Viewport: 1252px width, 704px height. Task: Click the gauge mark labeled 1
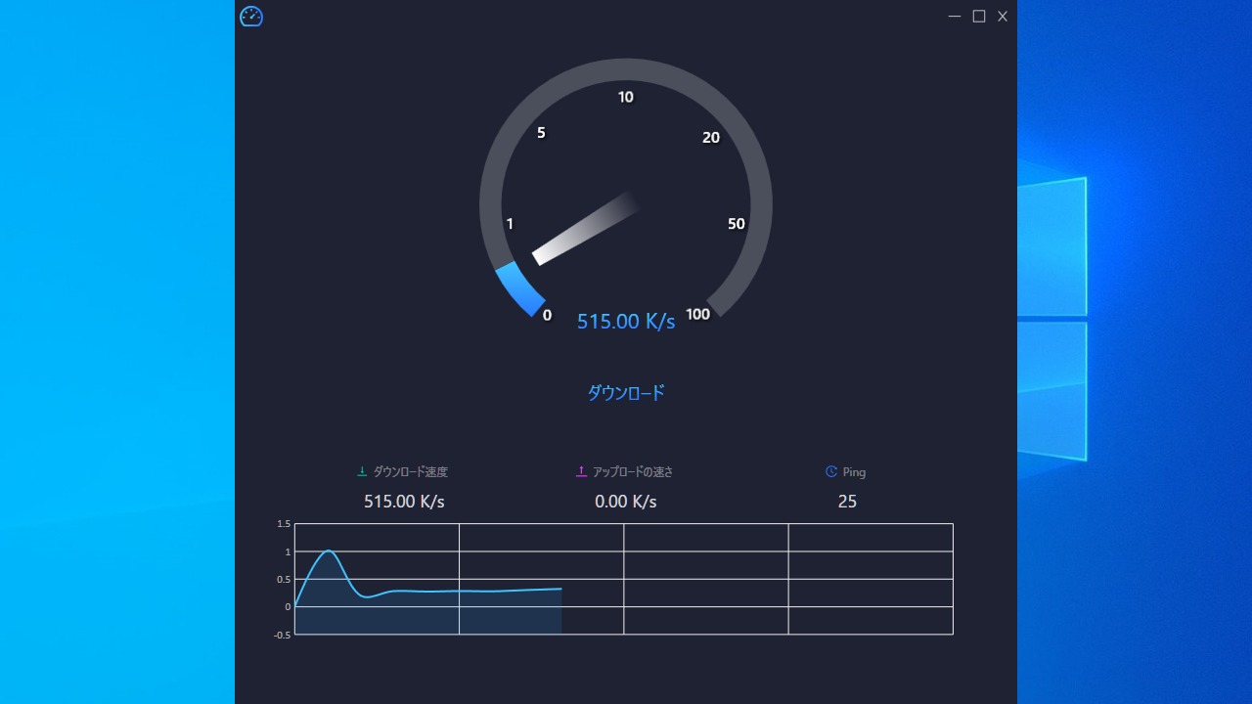510,224
